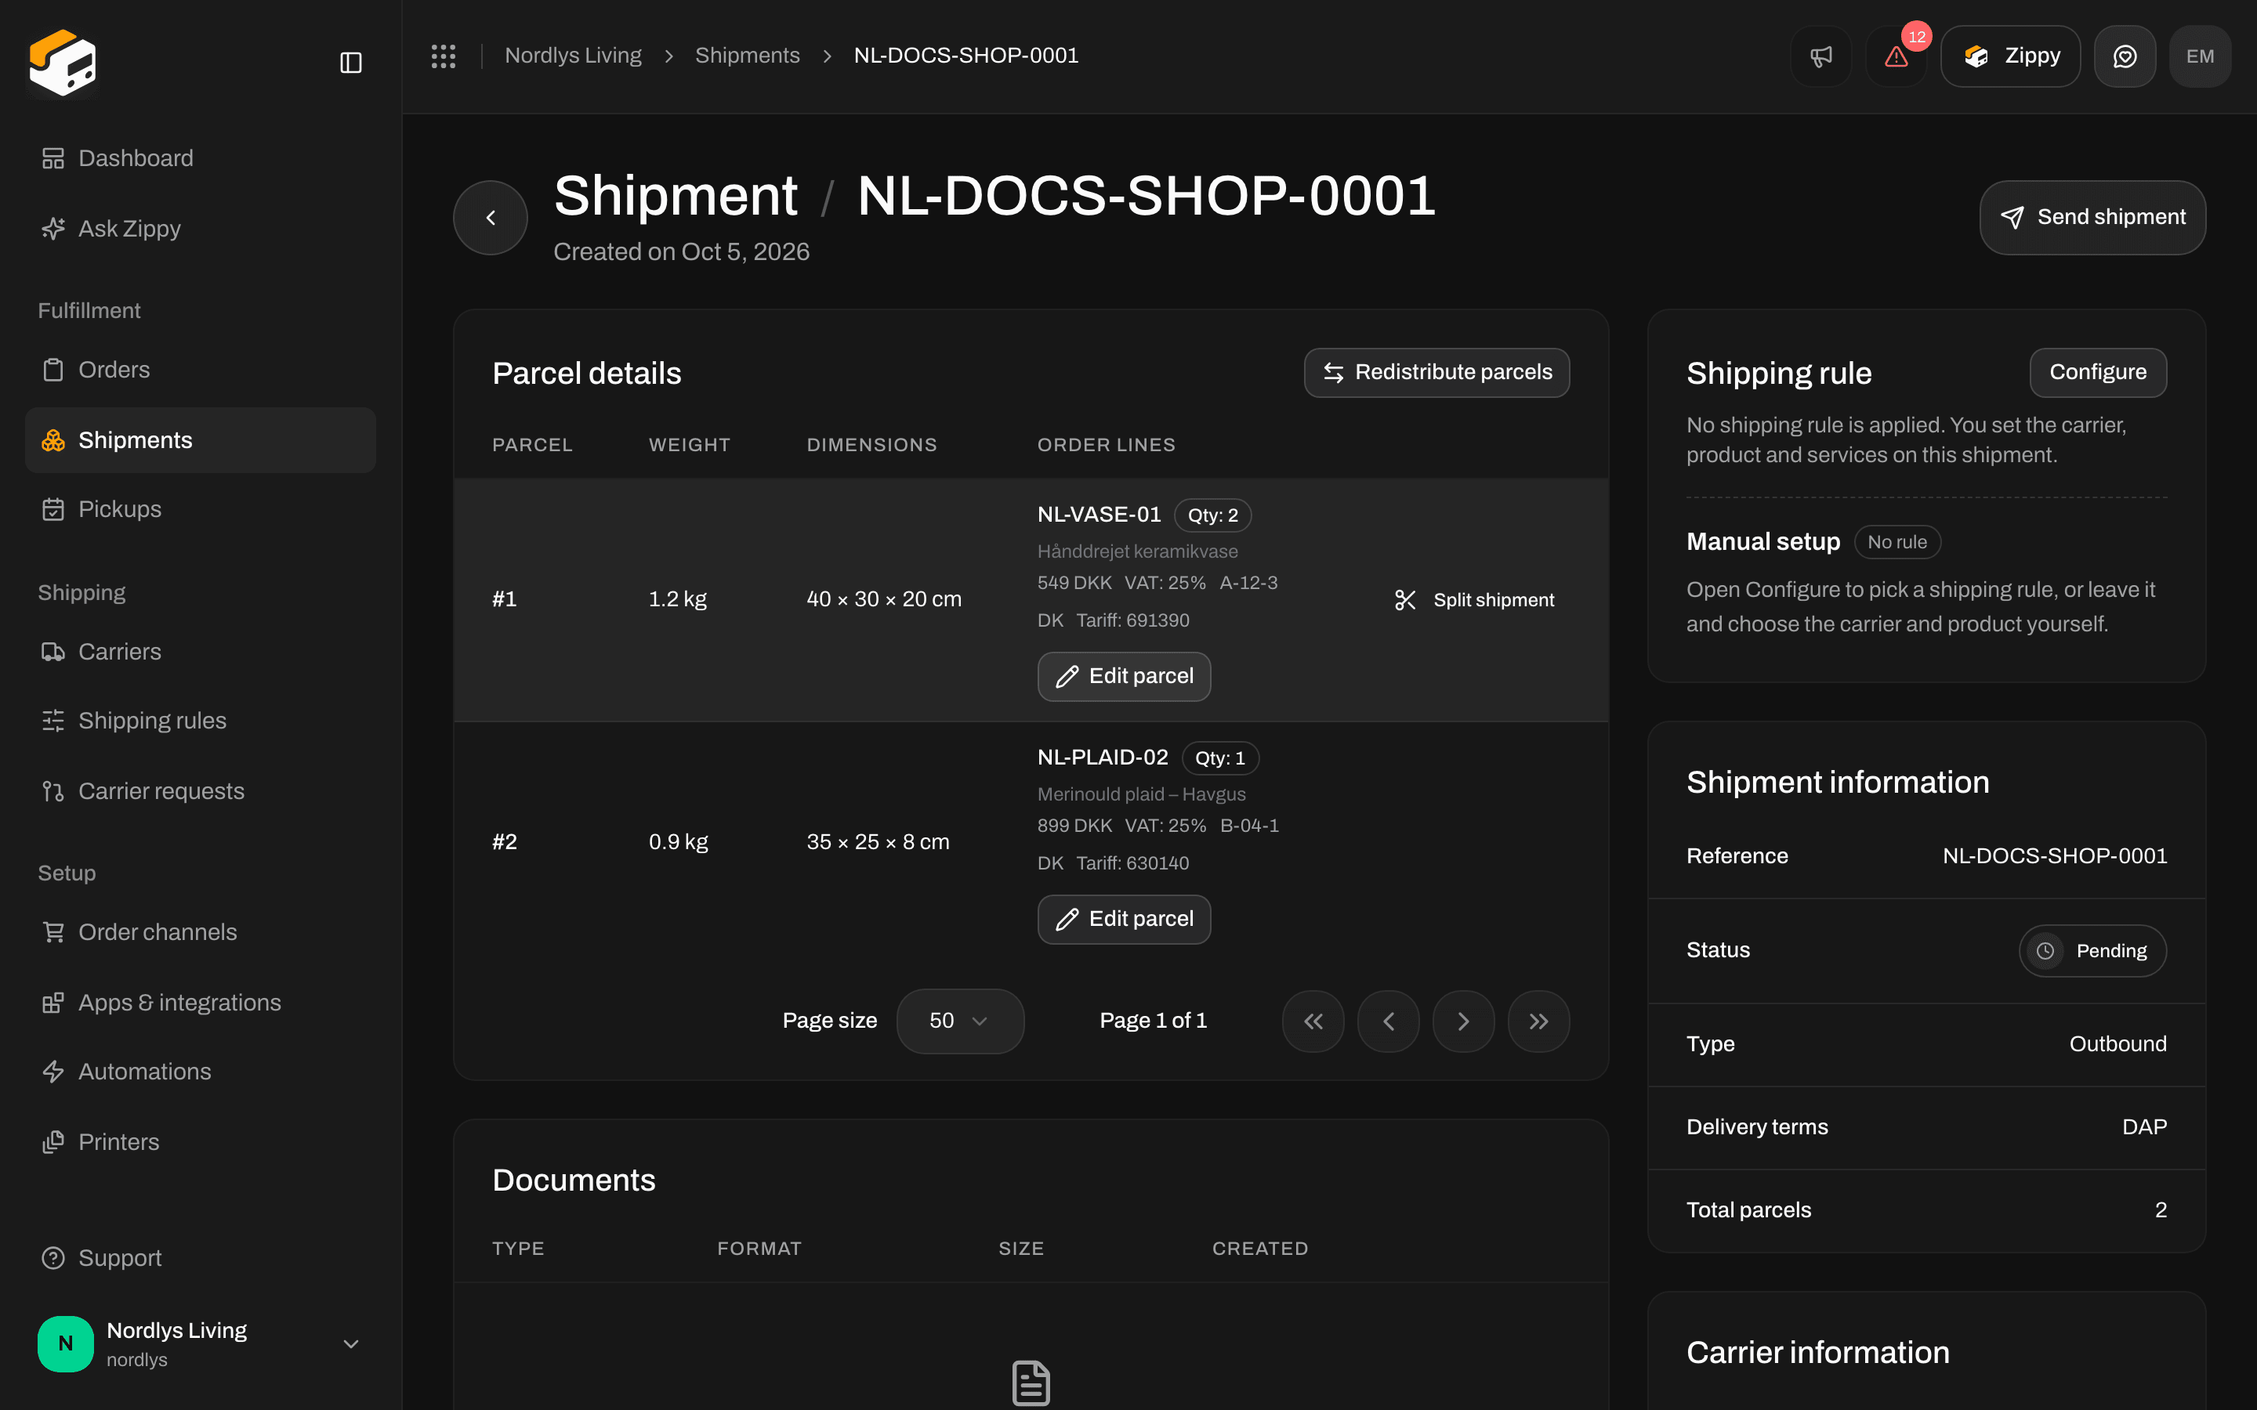The height and width of the screenshot is (1410, 2257).
Task: Open Order channels in the sidebar
Action: 201,932
